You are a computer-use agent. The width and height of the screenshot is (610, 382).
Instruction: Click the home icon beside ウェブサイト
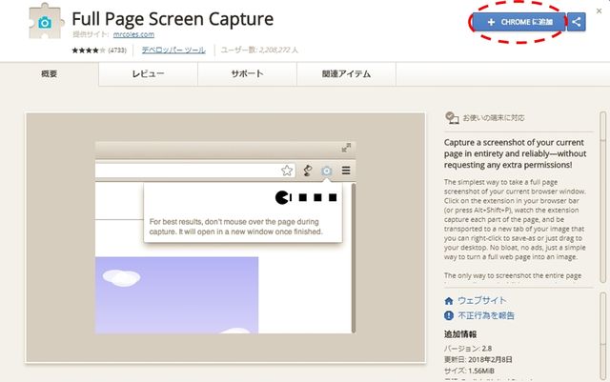tap(449, 301)
